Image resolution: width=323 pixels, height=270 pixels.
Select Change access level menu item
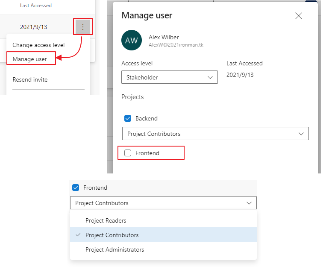38,45
